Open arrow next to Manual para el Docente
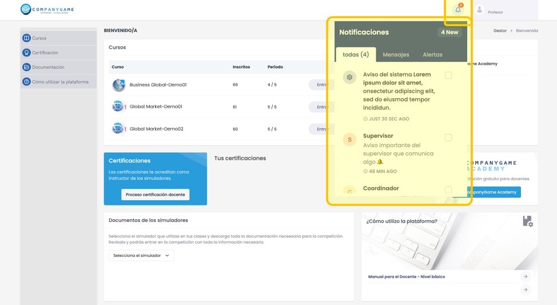The image size is (557, 305). tap(526, 276)
